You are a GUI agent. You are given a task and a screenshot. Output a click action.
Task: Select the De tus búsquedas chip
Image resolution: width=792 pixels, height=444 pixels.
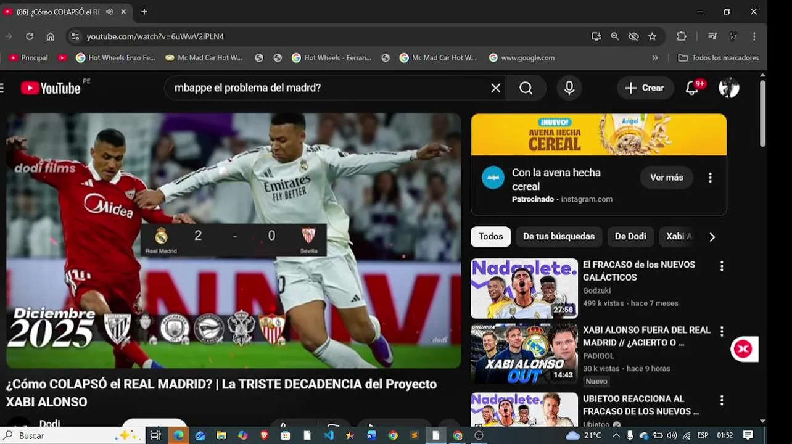pyautogui.click(x=559, y=236)
